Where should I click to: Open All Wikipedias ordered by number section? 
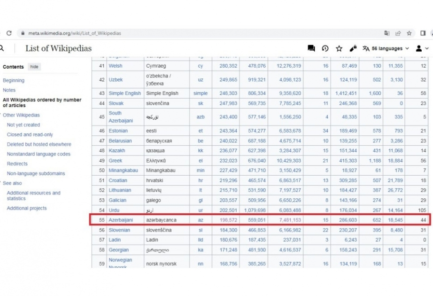(x=42, y=102)
